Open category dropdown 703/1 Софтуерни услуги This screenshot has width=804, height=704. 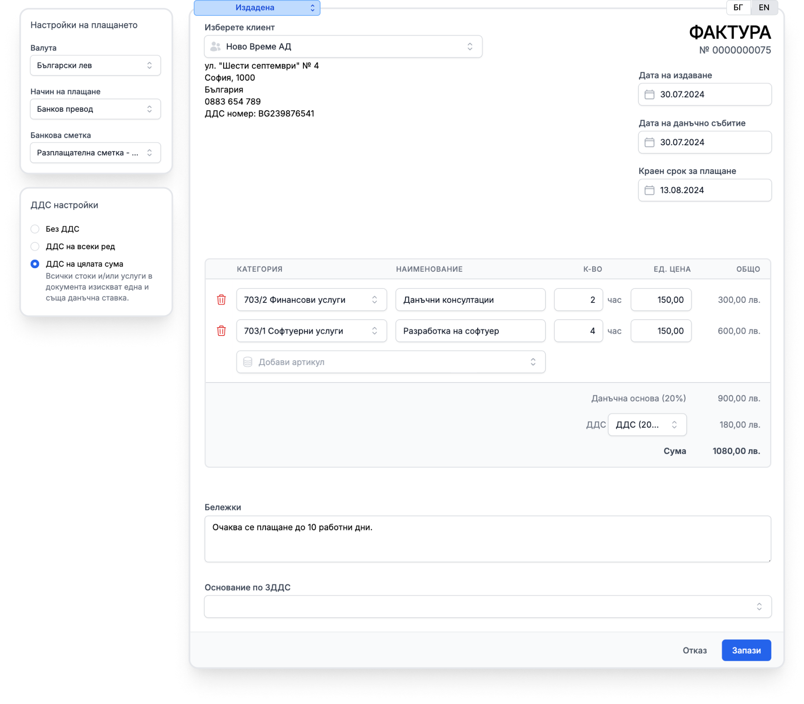pos(312,331)
